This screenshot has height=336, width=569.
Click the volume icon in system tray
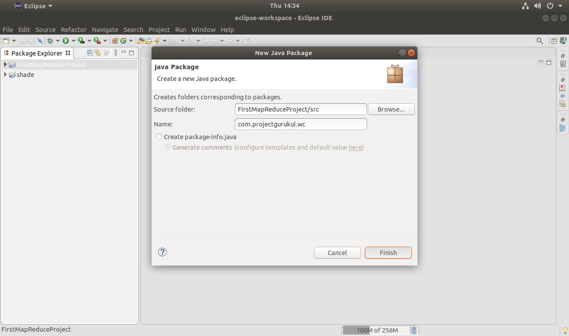click(x=538, y=6)
